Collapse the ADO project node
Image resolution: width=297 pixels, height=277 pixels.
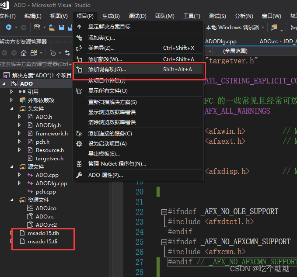click(4, 83)
